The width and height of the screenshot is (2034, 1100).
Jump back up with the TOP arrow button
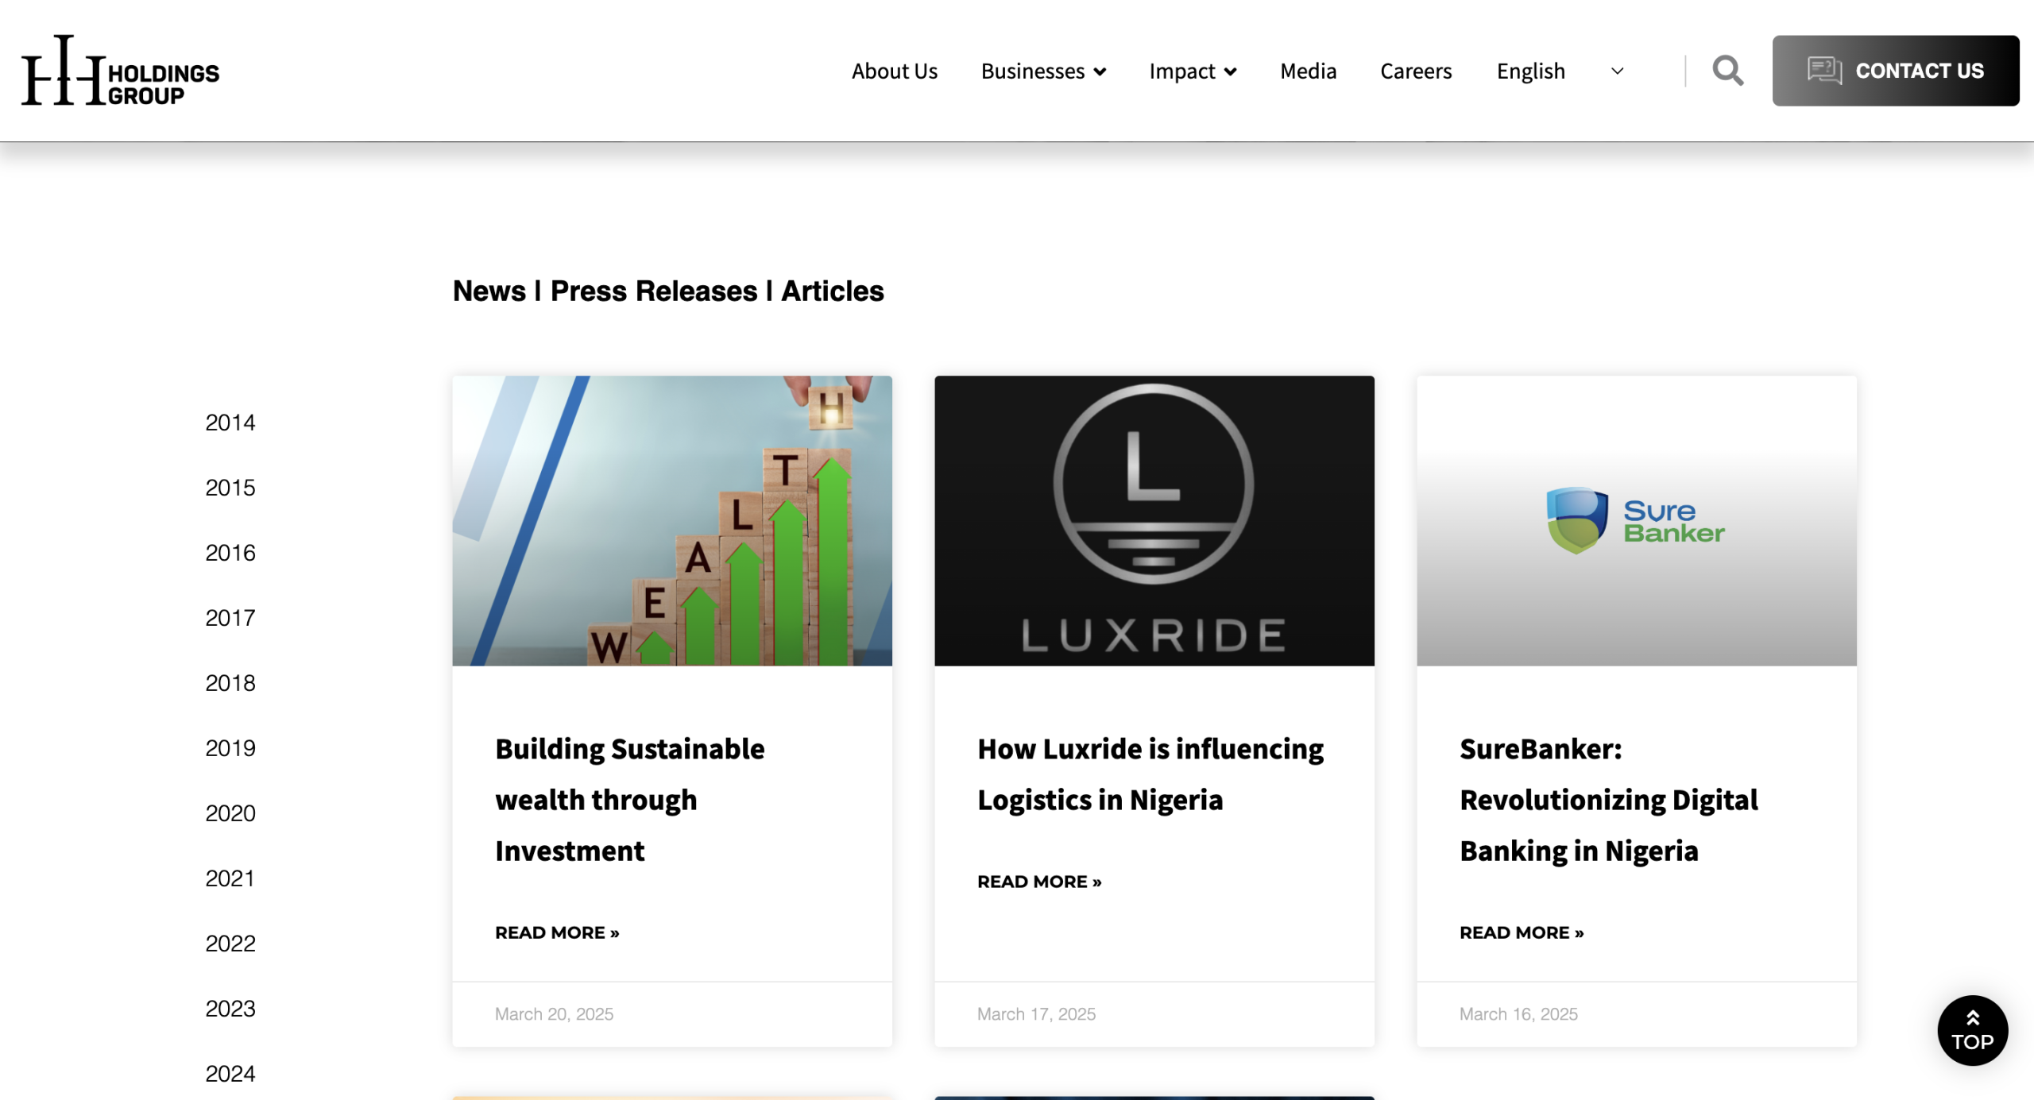(x=1972, y=1030)
